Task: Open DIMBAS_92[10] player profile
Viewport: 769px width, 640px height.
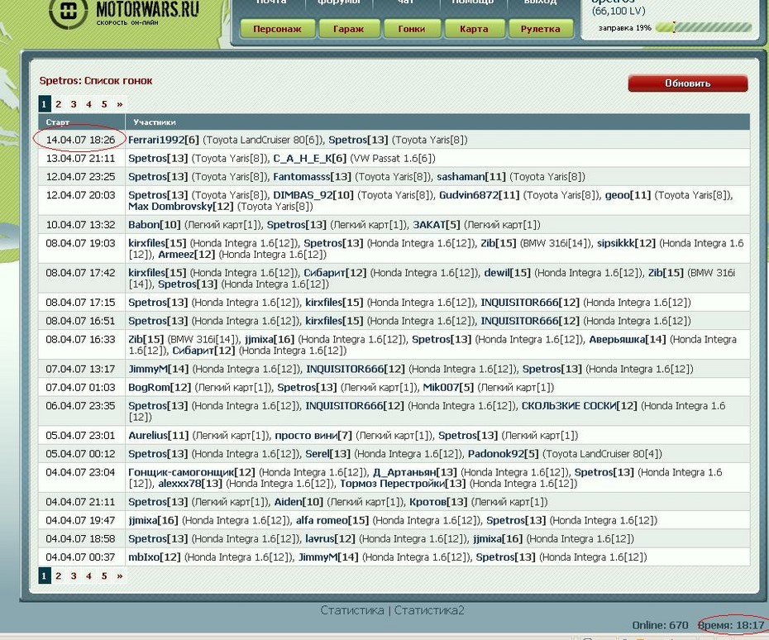Action: tap(313, 195)
